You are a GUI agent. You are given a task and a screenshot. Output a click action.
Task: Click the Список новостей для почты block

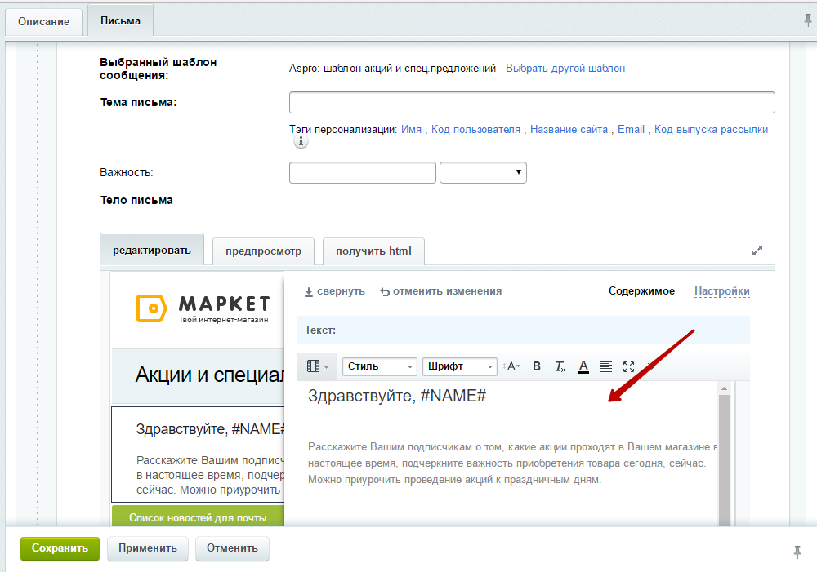coord(198,516)
